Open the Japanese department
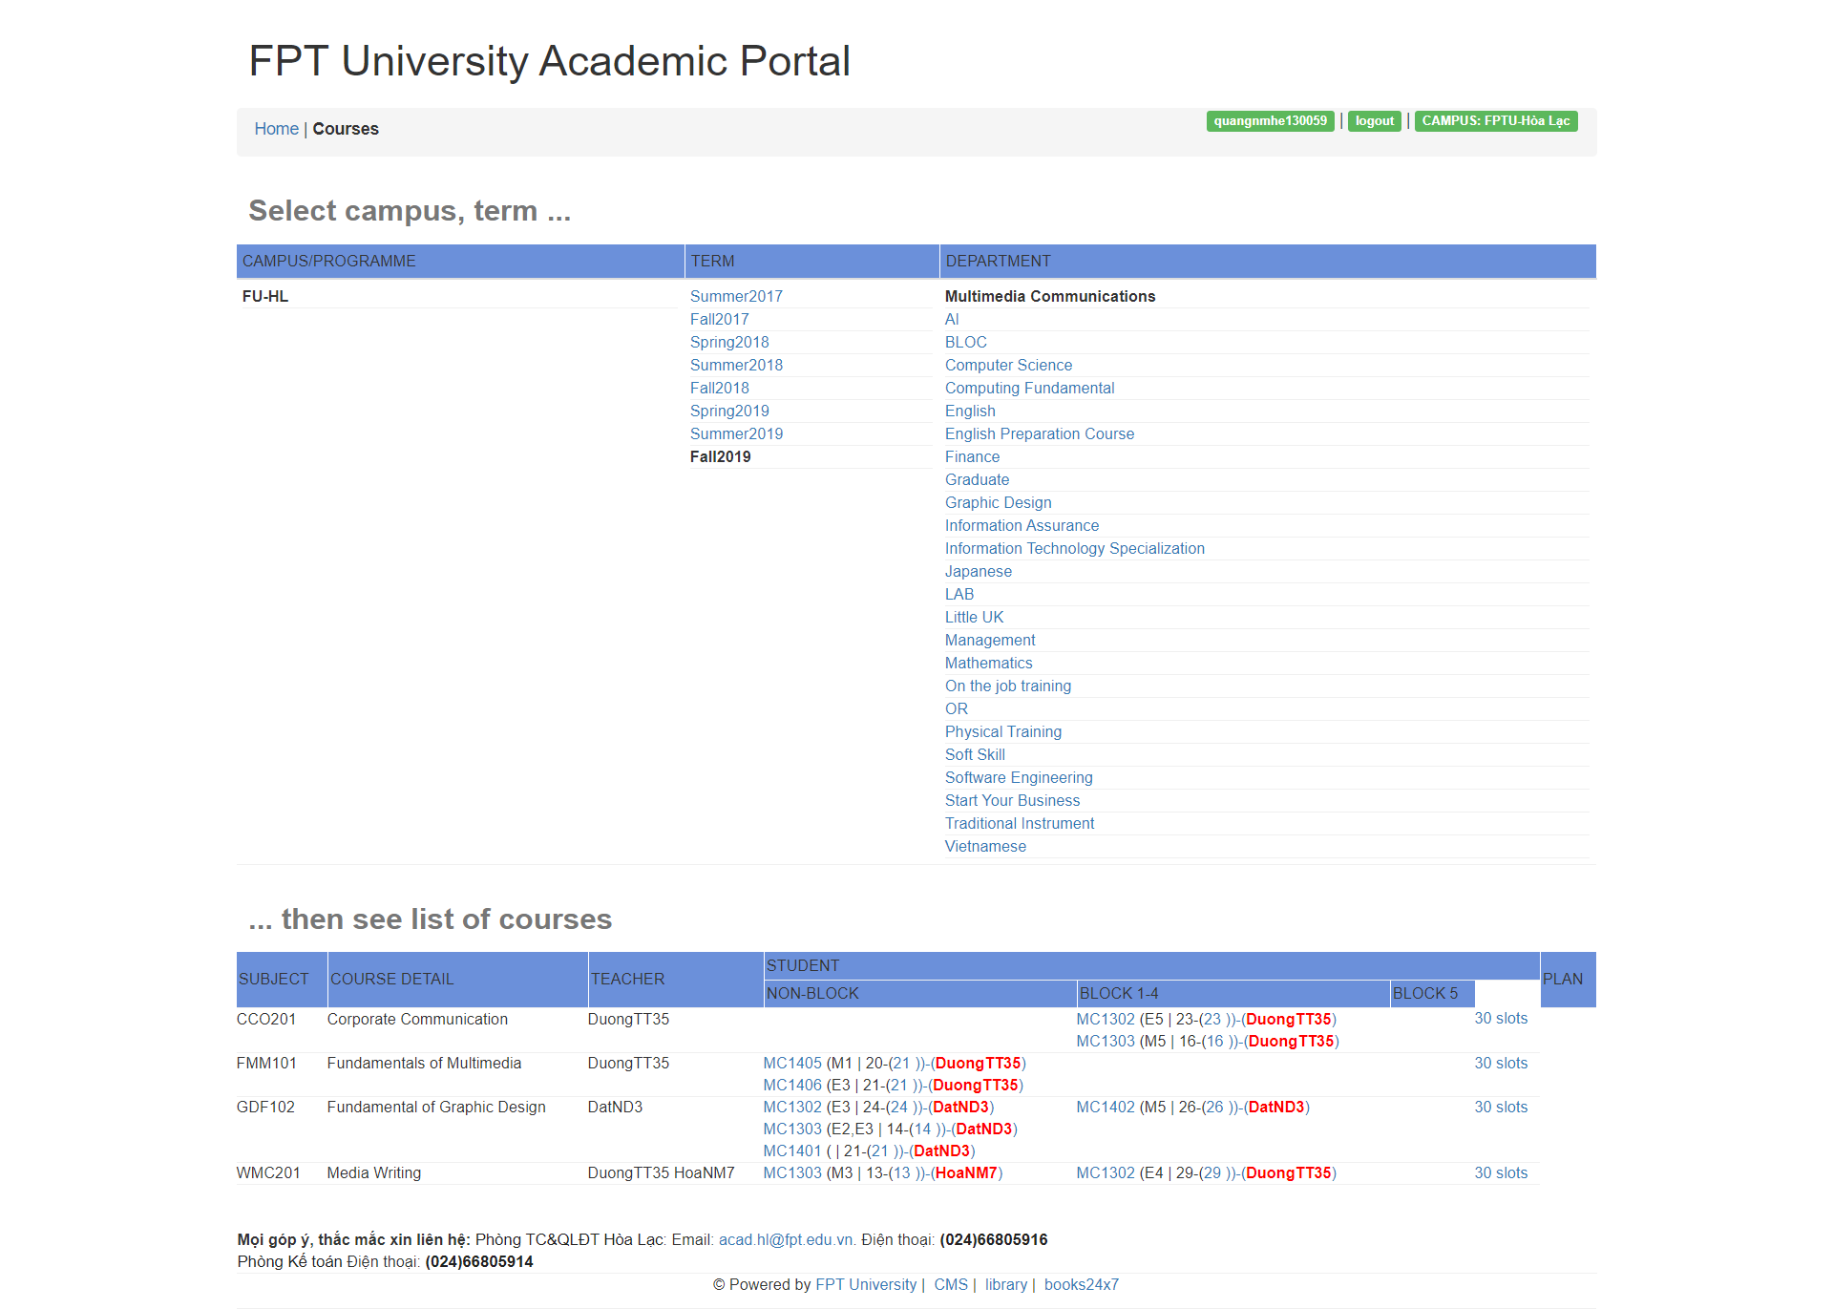Screen dimensions: 1833x1309 [x=979, y=571]
